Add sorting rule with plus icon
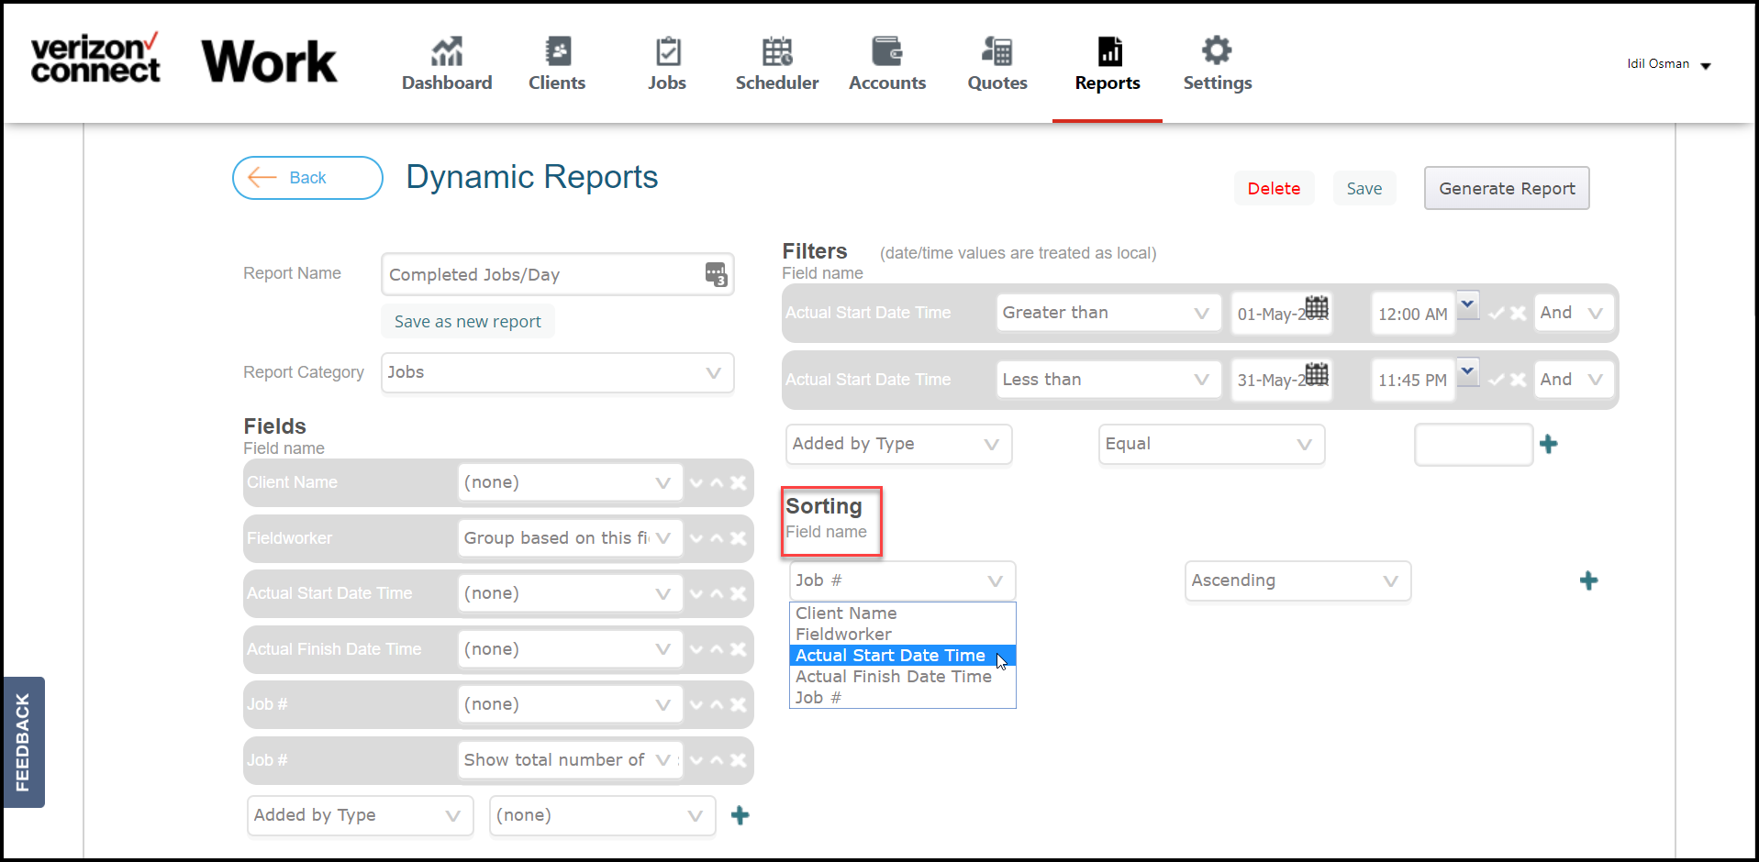The image size is (1759, 862). [x=1589, y=580]
